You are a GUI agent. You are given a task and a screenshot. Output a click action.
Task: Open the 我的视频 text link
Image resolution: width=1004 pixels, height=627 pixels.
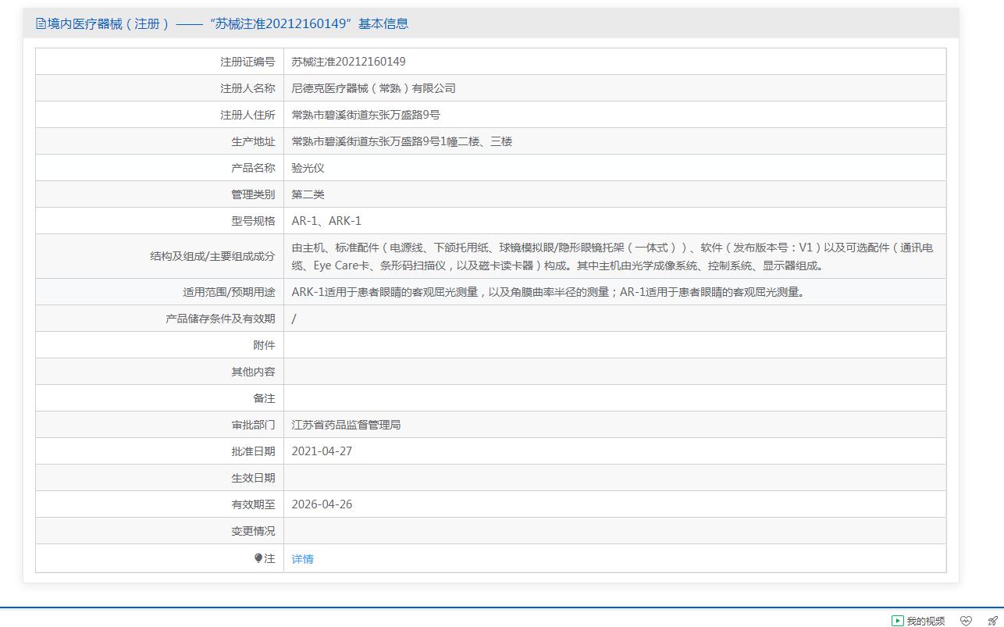(925, 621)
